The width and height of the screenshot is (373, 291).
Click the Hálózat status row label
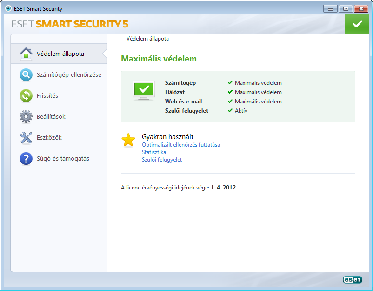point(175,92)
